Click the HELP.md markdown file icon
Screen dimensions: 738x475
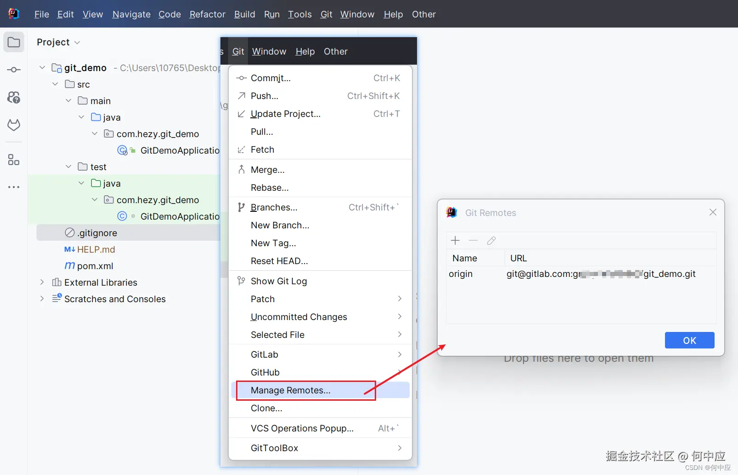[x=70, y=249]
